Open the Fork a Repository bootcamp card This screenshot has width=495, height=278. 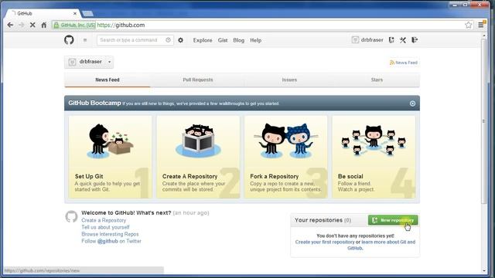pyautogui.click(x=285, y=157)
